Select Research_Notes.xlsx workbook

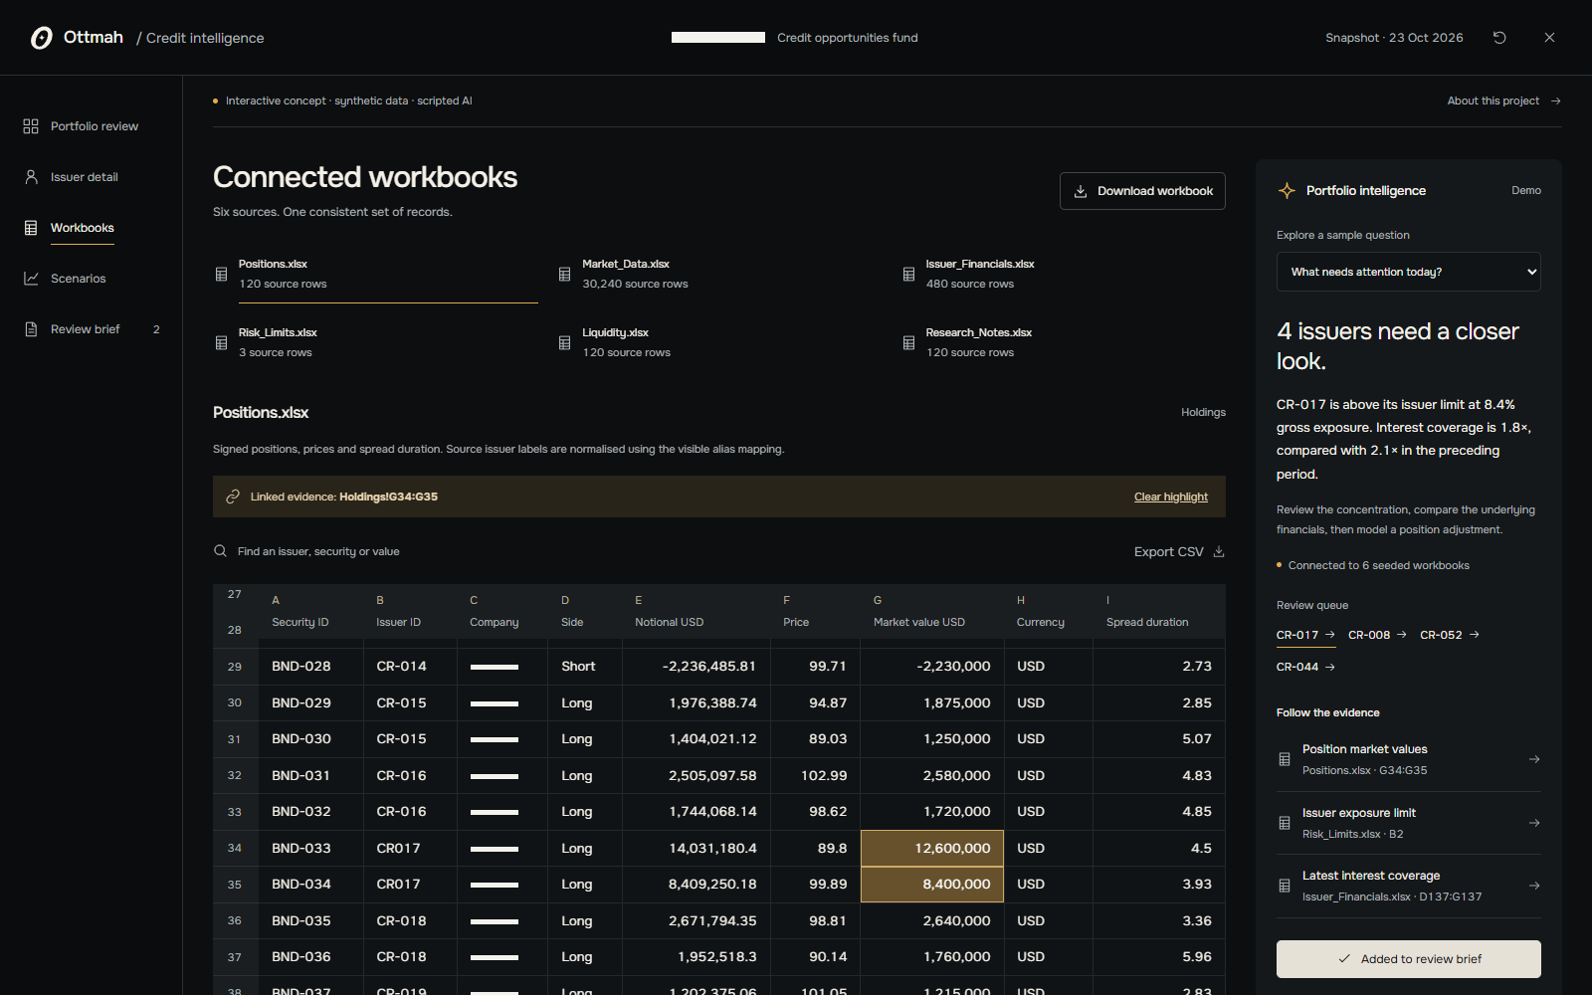point(1062,343)
